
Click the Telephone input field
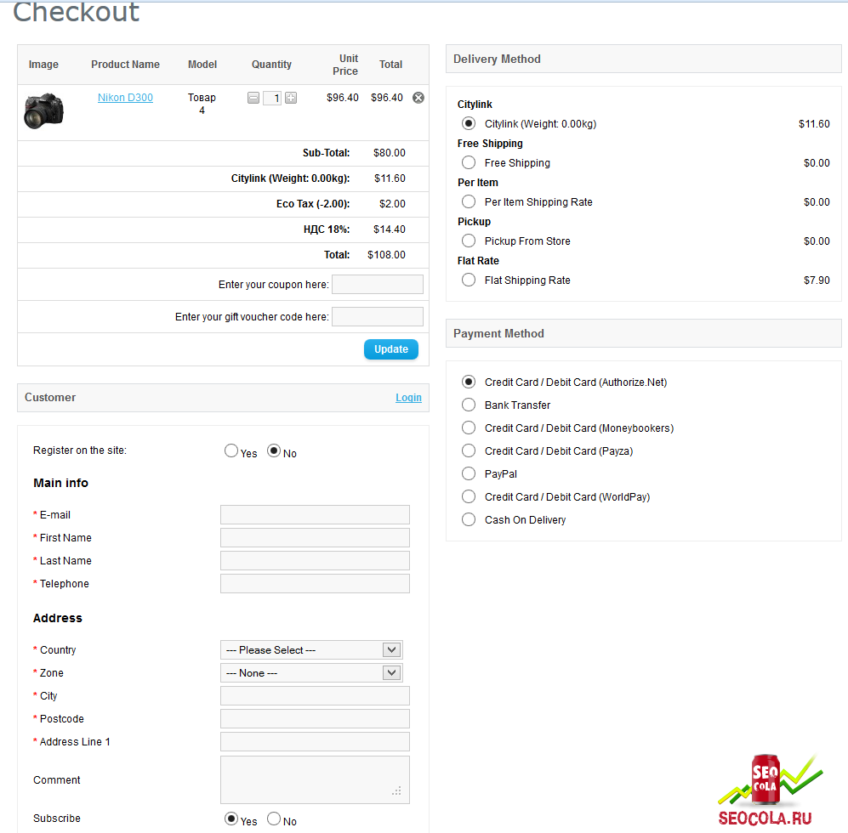315,584
